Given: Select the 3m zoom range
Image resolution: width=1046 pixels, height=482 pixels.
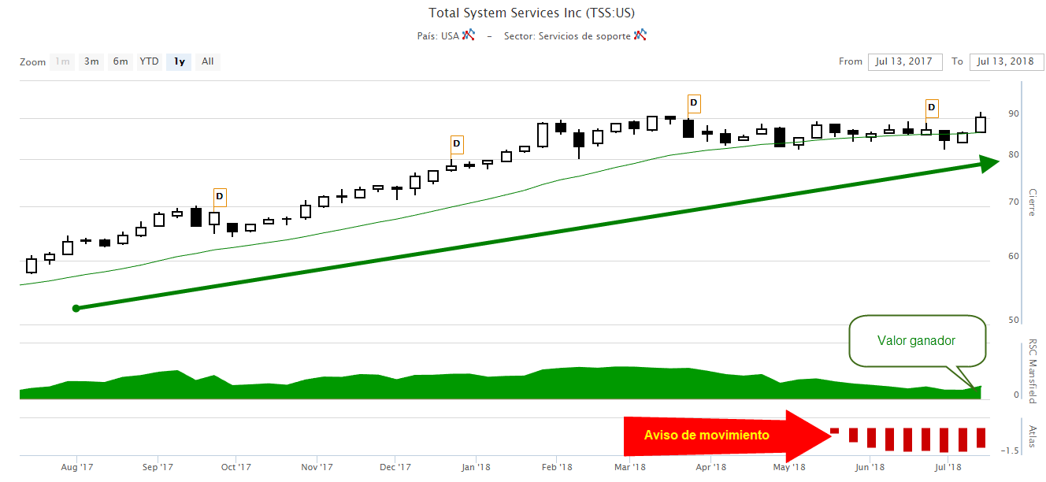Looking at the screenshot, I should (x=91, y=61).
